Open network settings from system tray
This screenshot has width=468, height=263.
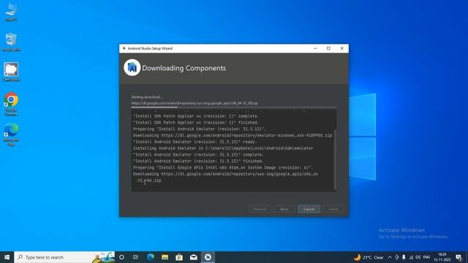tap(411, 257)
